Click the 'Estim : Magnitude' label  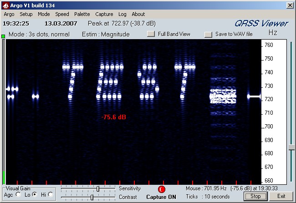pyautogui.click(x=106, y=34)
